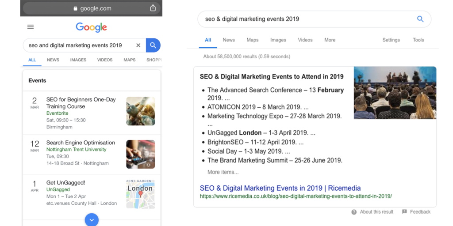Select the ALL tab on mobile results
The width and height of the screenshot is (453, 226).
pyautogui.click(x=32, y=60)
